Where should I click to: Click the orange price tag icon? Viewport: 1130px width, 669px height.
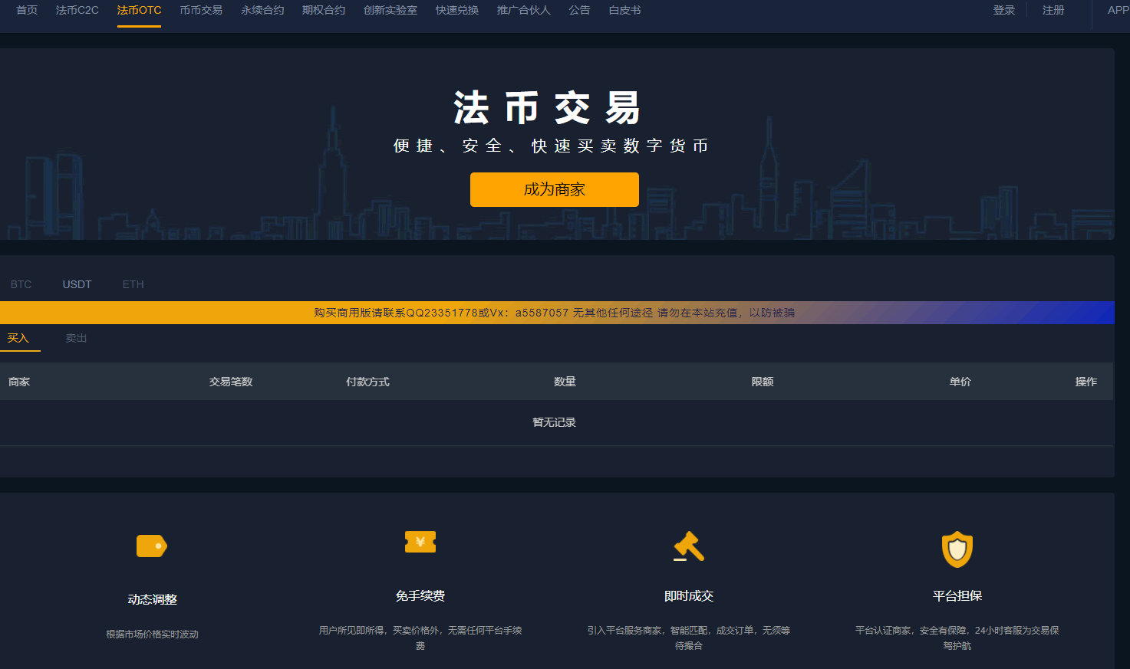[x=152, y=546]
